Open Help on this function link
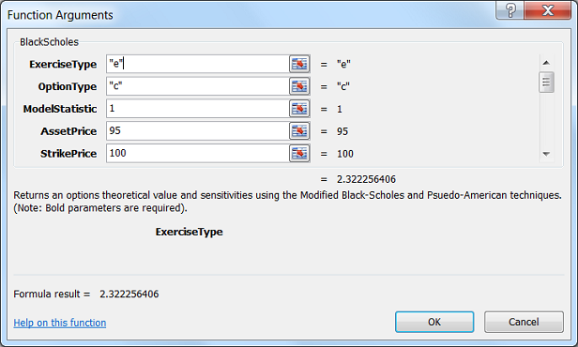Image resolution: width=578 pixels, height=347 pixels. click(x=60, y=323)
